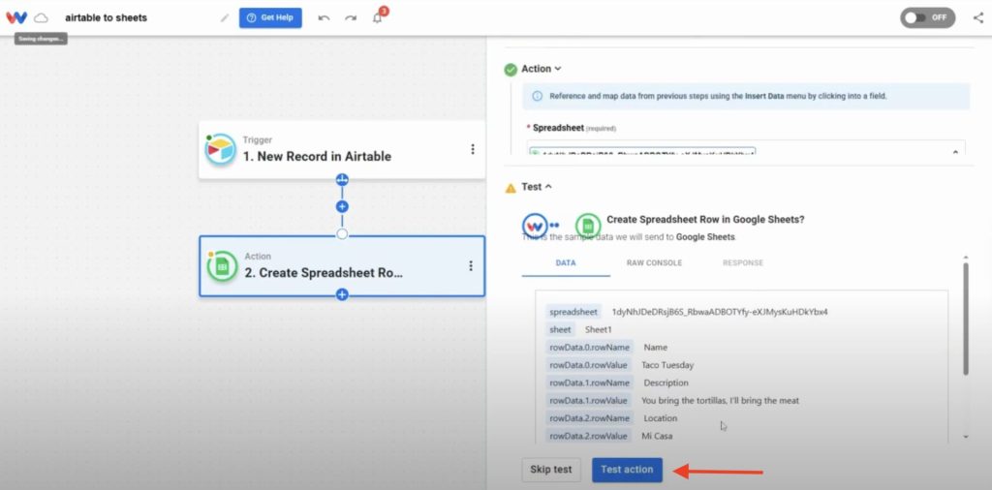Switch to the RAW CONSOLE tab
The height and width of the screenshot is (490, 992).
click(x=654, y=262)
